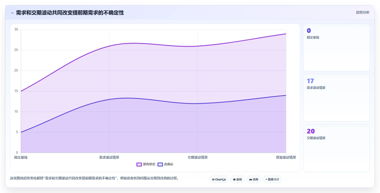The image size is (380, 193).
Task: Click the y-axis tick label 15
Action: click(x=16, y=91)
